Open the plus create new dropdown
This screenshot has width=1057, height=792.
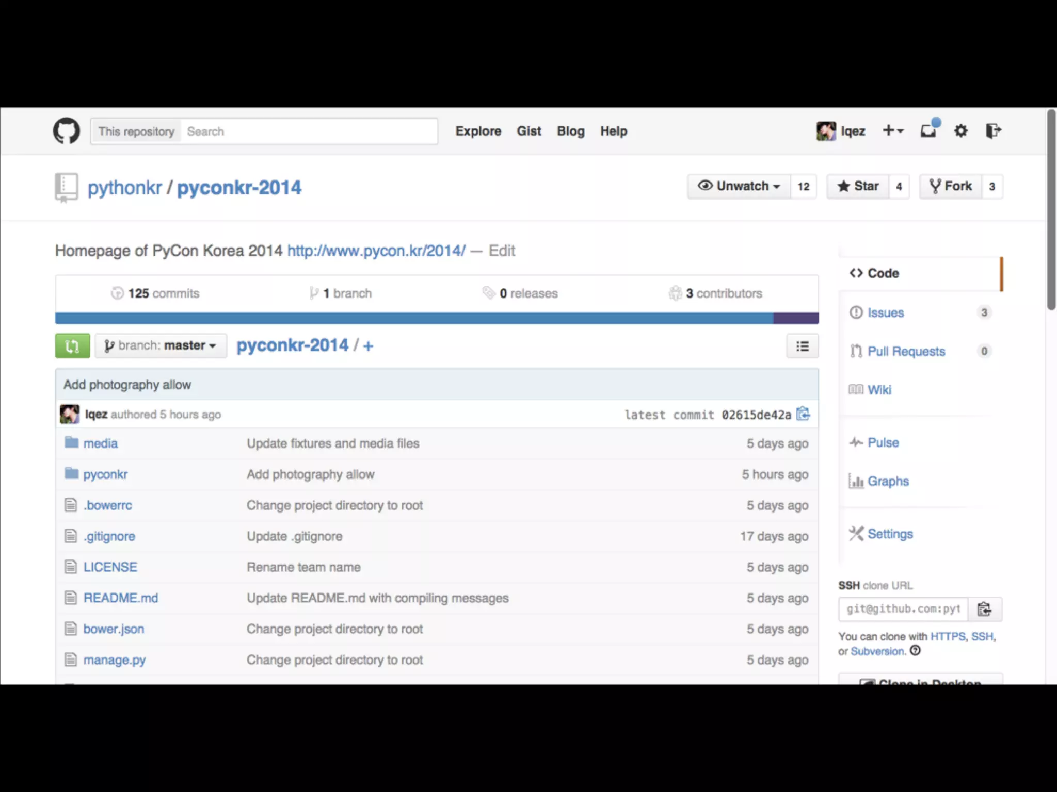point(892,131)
